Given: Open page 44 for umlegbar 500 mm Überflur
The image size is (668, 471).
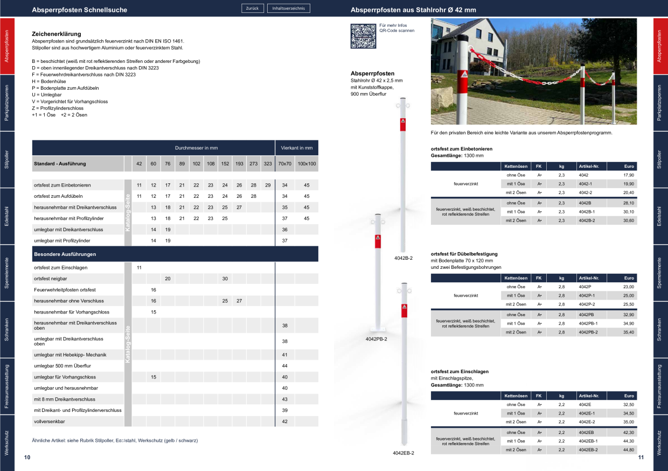Looking at the screenshot, I should click(x=284, y=366).
